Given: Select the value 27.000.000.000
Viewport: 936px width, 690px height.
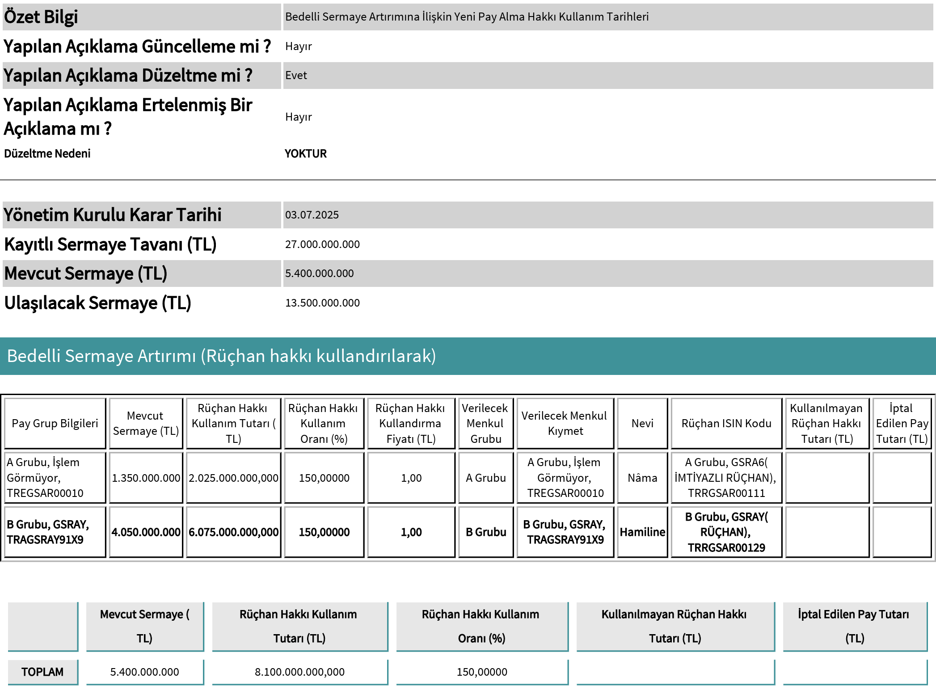Looking at the screenshot, I should point(322,244).
